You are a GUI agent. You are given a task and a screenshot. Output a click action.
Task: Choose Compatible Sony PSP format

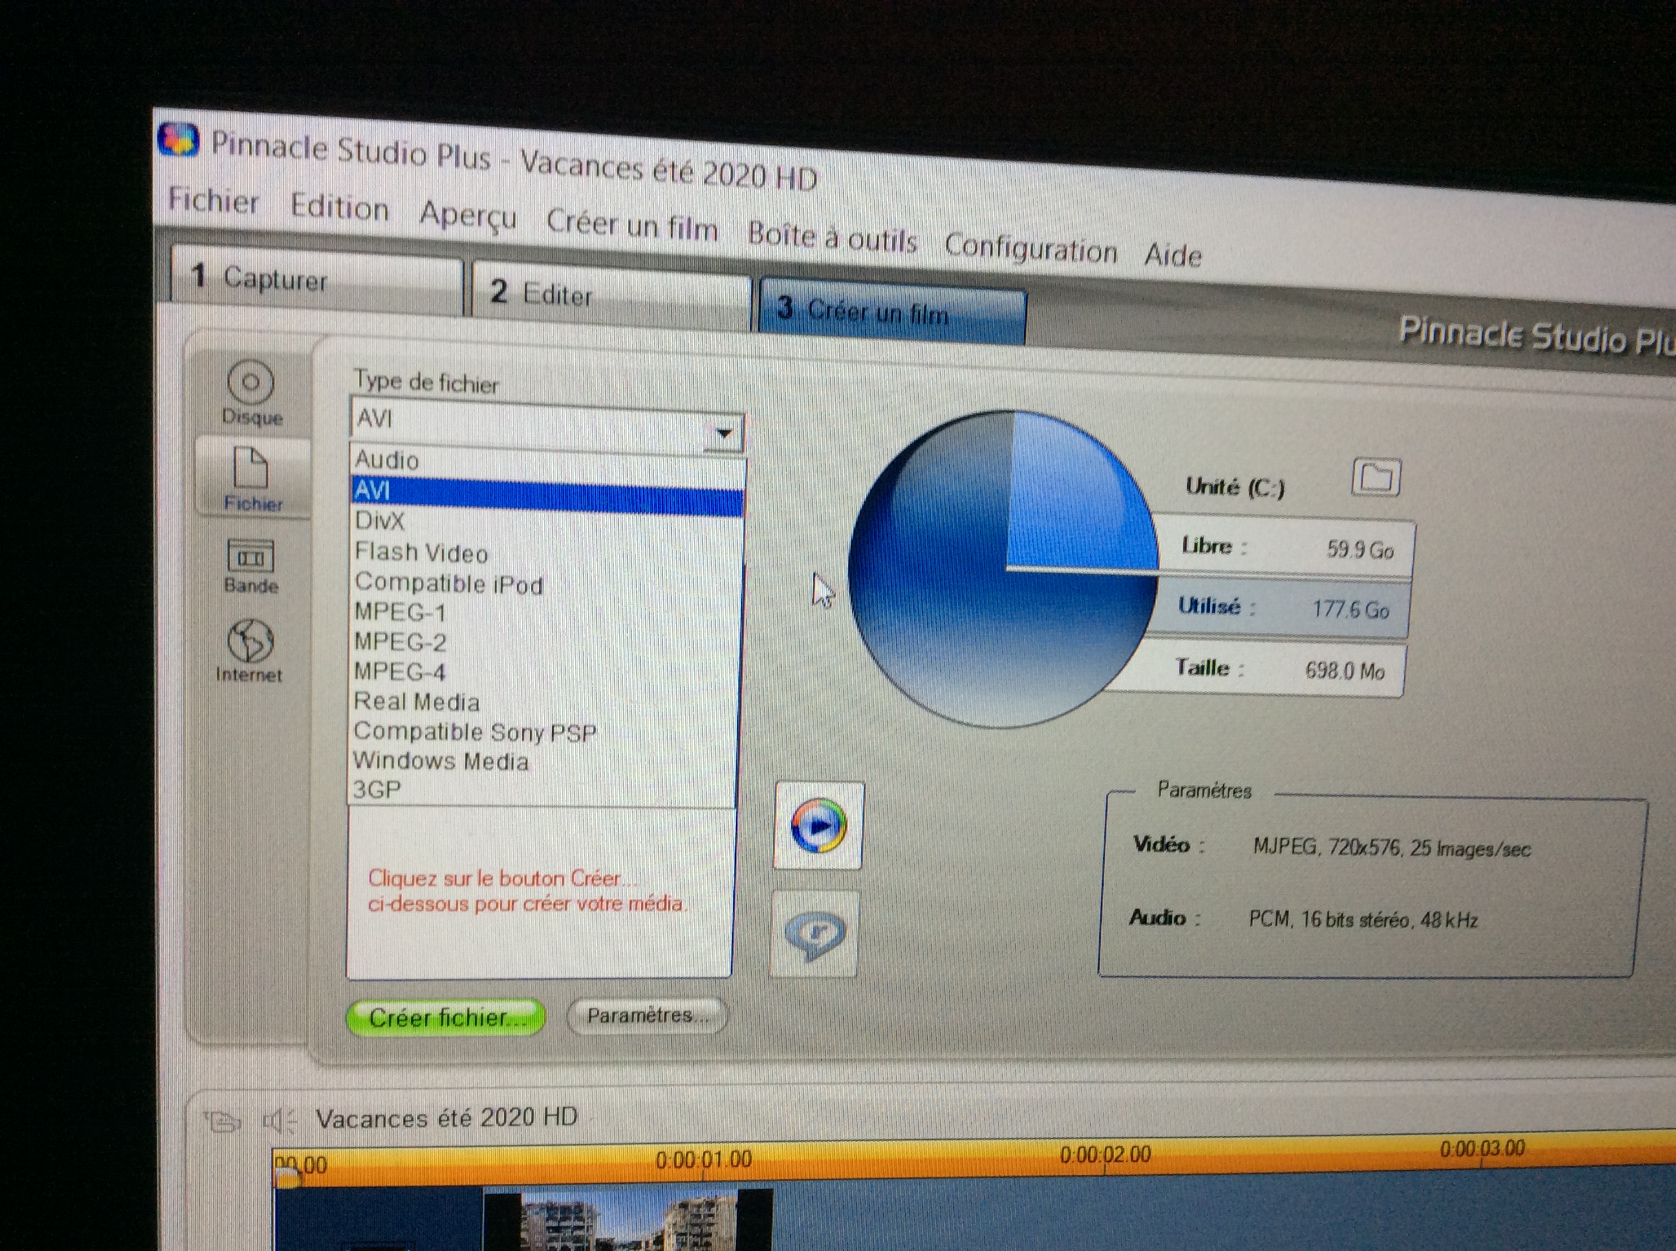pyautogui.click(x=475, y=731)
